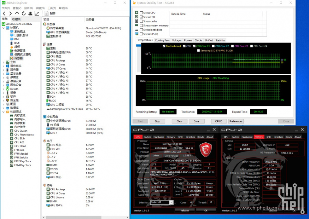
Task: Select 便携式计算机 item in tree
Action: [22, 54]
